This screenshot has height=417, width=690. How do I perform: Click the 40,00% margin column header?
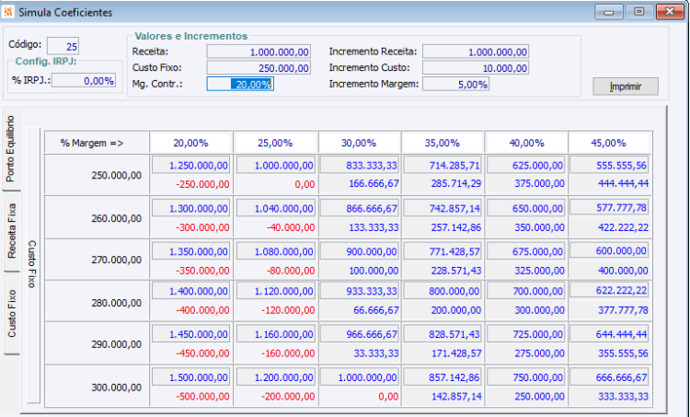tap(526, 143)
